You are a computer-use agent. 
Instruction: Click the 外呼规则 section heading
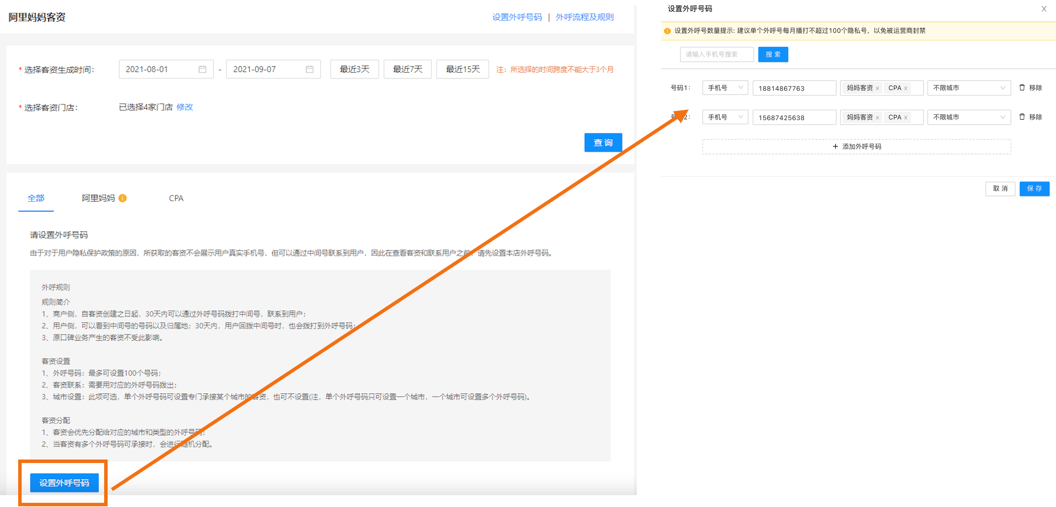click(56, 287)
